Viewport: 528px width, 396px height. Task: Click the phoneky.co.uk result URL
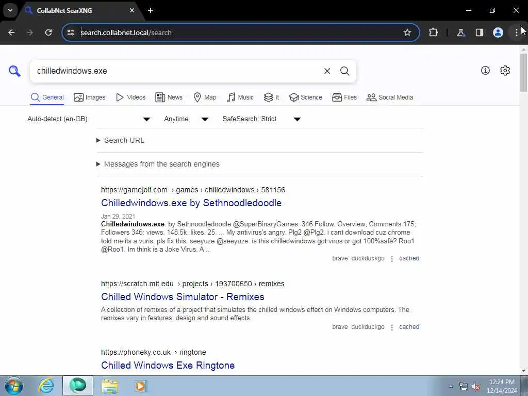pos(154,353)
